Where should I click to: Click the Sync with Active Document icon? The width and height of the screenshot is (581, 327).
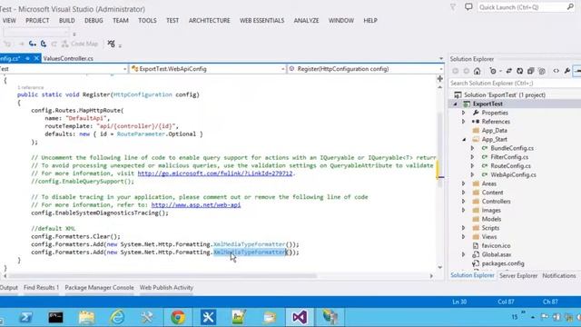click(508, 71)
